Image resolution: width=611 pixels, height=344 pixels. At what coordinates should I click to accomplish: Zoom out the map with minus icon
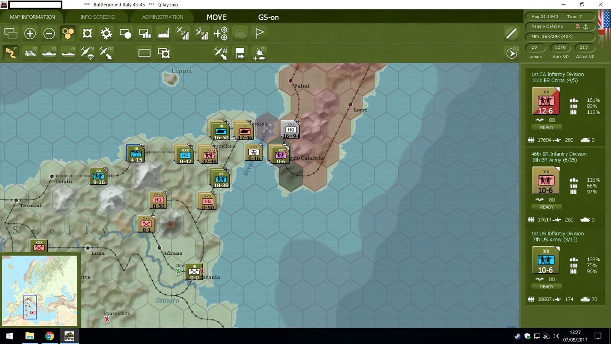[x=49, y=33]
